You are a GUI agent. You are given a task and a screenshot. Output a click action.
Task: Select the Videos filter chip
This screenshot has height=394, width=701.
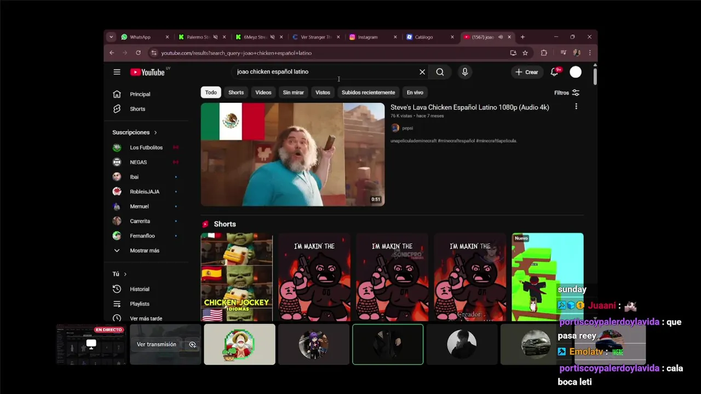(x=263, y=92)
